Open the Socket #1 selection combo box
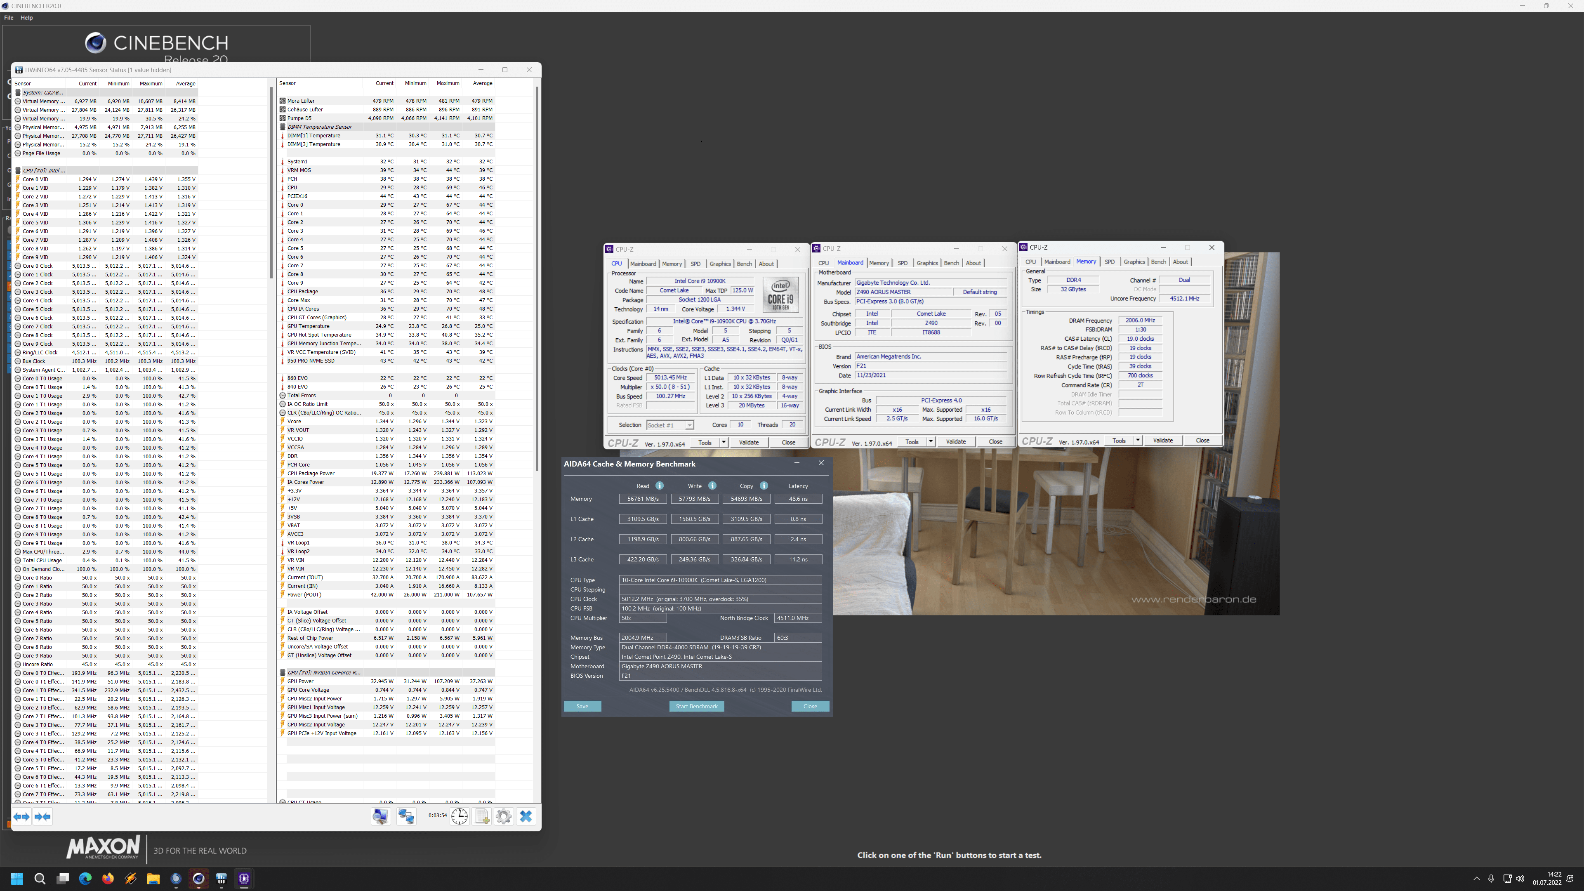The image size is (1584, 891). [x=669, y=425]
